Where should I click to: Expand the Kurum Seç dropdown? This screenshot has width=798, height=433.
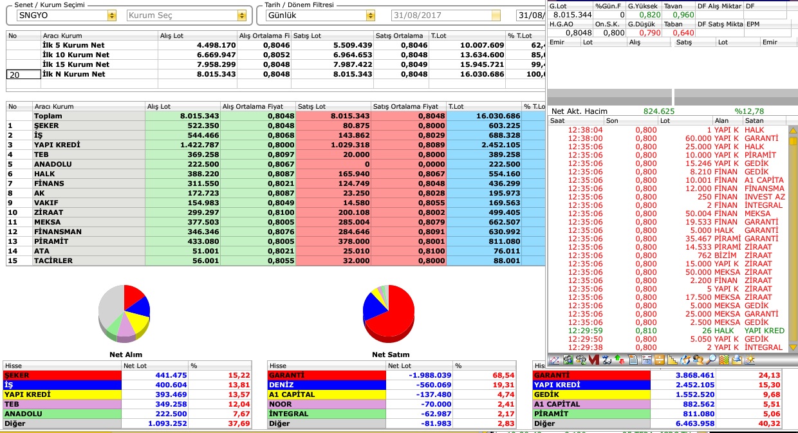pos(241,15)
